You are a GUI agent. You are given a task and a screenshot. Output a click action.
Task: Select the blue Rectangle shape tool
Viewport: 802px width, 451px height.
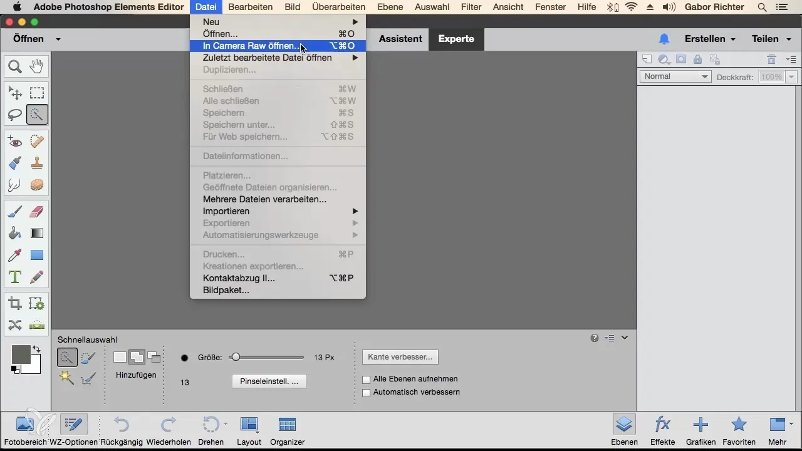[x=37, y=255]
